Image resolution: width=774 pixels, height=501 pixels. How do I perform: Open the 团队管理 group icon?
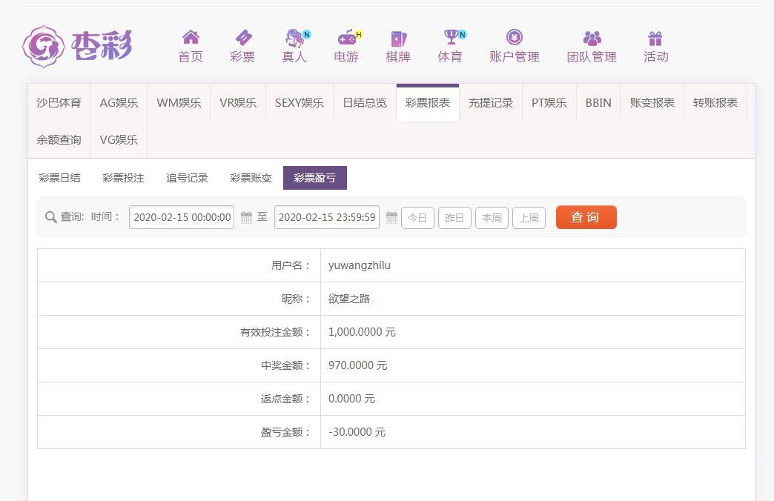[592, 38]
